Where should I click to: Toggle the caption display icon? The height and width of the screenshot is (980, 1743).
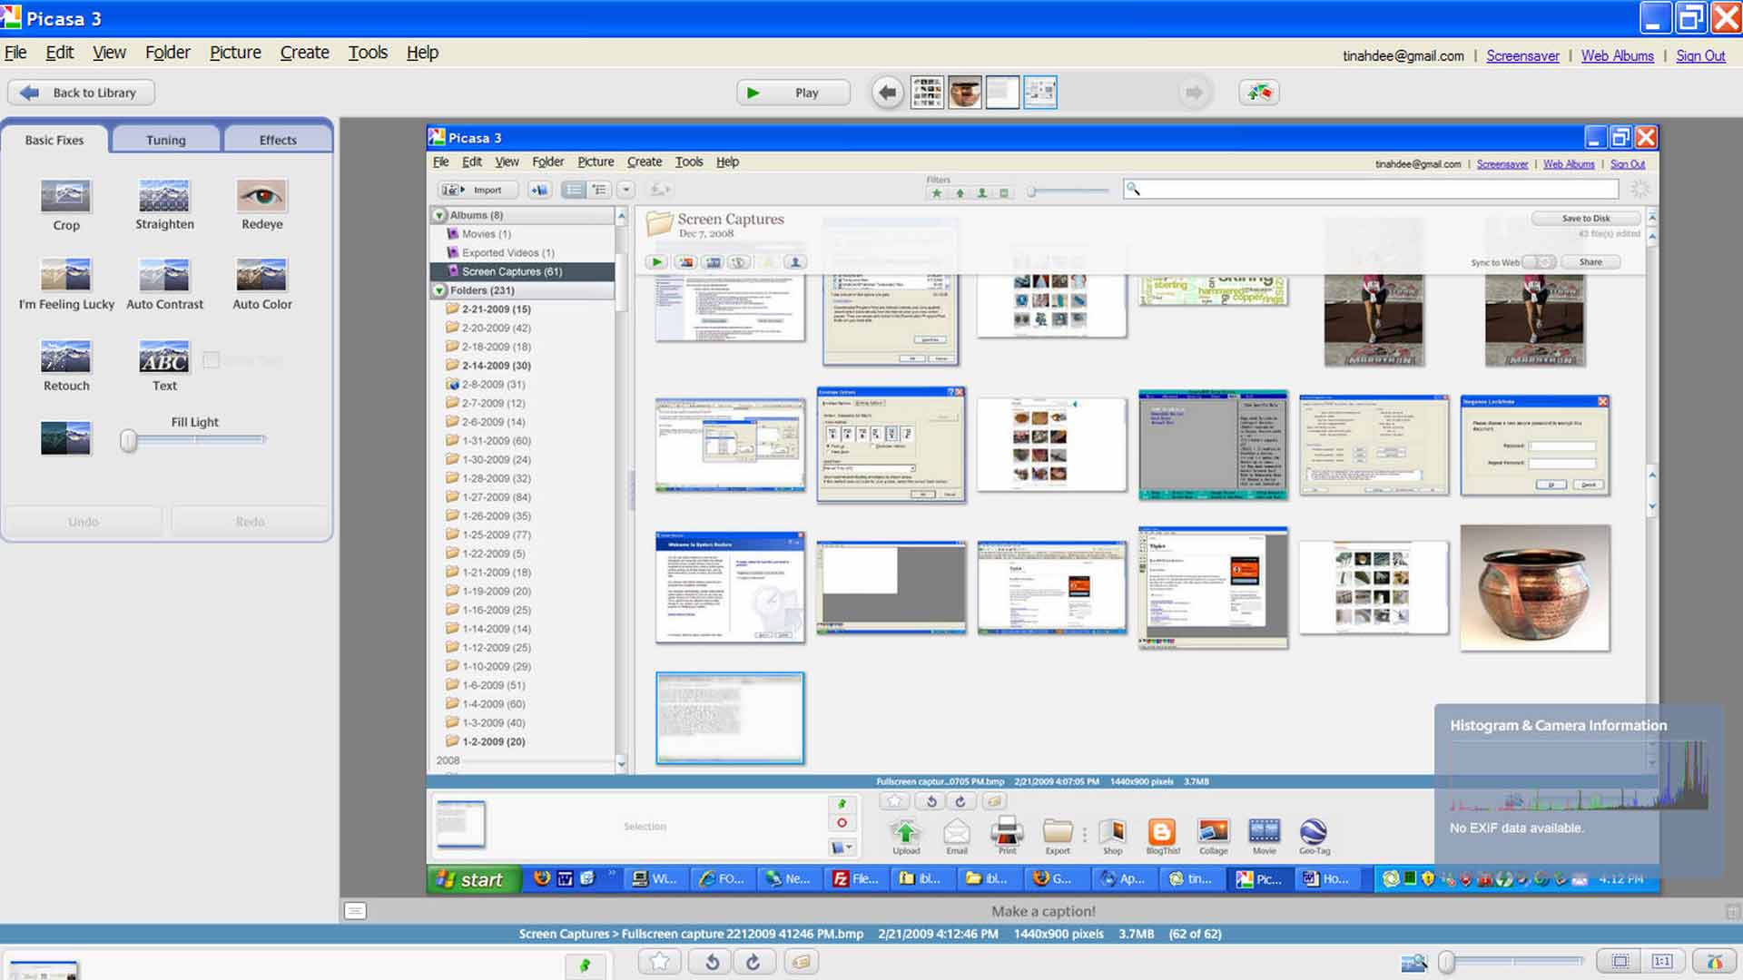[355, 911]
